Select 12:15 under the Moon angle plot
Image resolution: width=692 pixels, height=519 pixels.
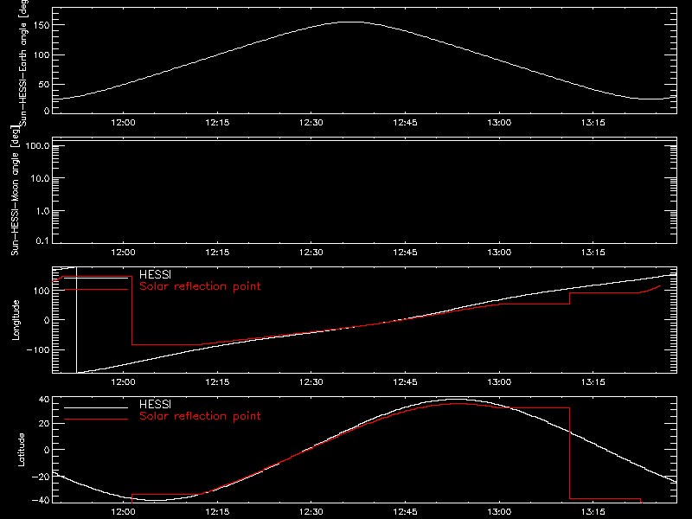point(217,253)
